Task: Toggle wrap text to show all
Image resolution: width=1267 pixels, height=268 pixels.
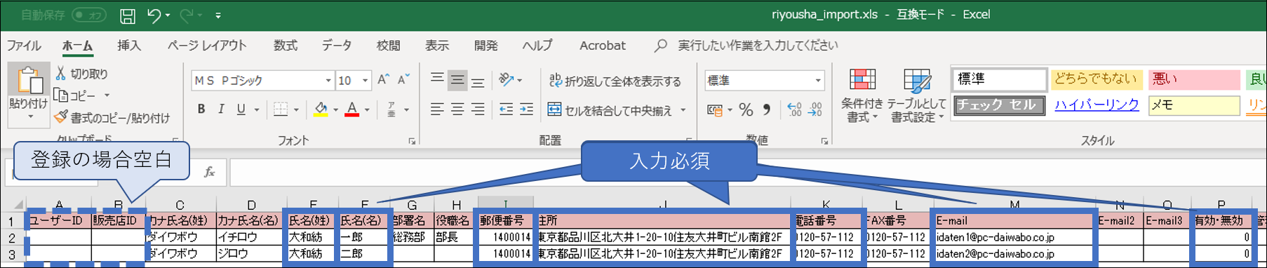Action: pyautogui.click(x=615, y=81)
